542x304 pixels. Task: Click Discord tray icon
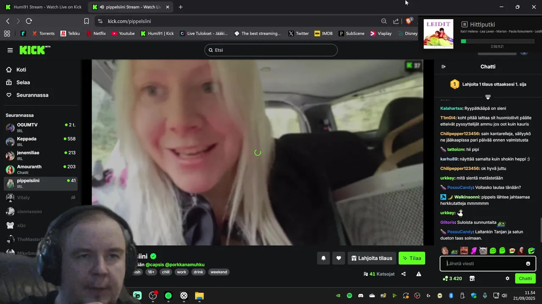[x=361, y=296]
